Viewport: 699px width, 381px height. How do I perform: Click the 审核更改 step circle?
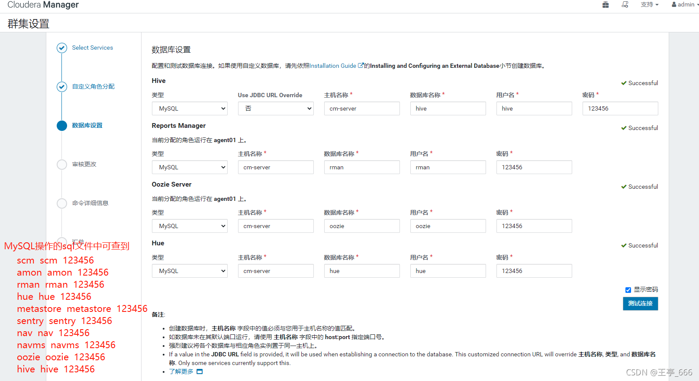click(x=62, y=165)
